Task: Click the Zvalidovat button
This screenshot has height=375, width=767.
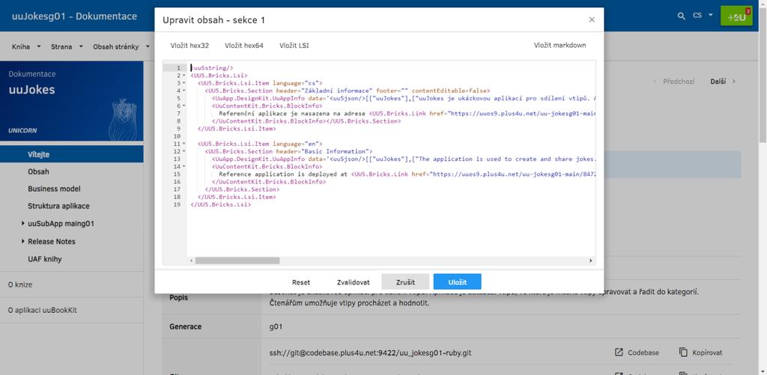Action: (354, 282)
